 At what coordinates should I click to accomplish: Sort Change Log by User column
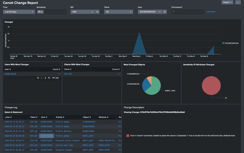(44, 117)
